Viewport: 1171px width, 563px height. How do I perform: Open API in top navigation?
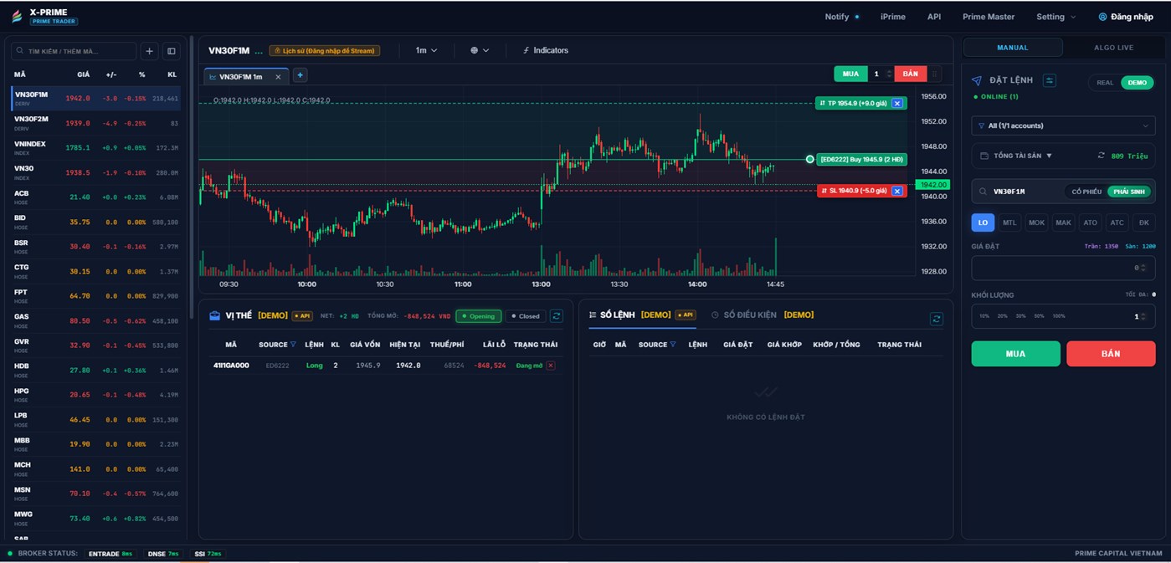[934, 17]
